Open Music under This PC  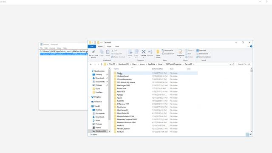pos(96,120)
